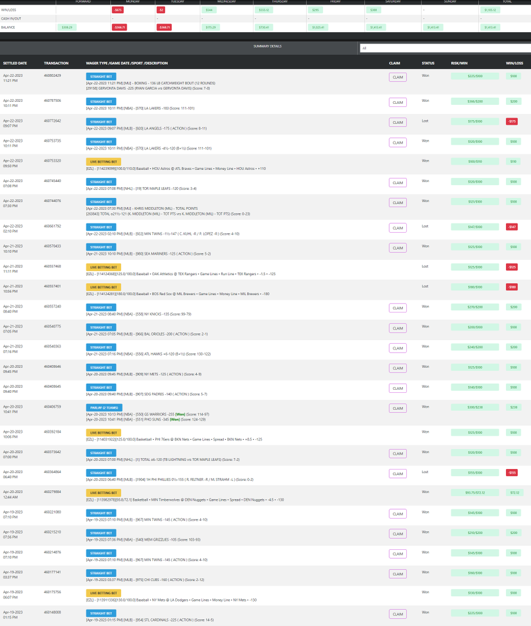Claim the Gervonta Davis boxing bet 460802429

pyautogui.click(x=397, y=77)
